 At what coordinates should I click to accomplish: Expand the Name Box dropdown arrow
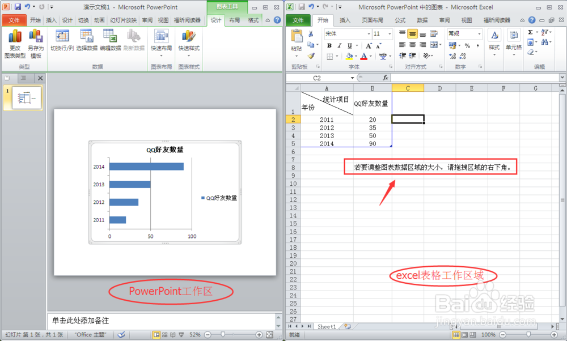pyautogui.click(x=352, y=78)
